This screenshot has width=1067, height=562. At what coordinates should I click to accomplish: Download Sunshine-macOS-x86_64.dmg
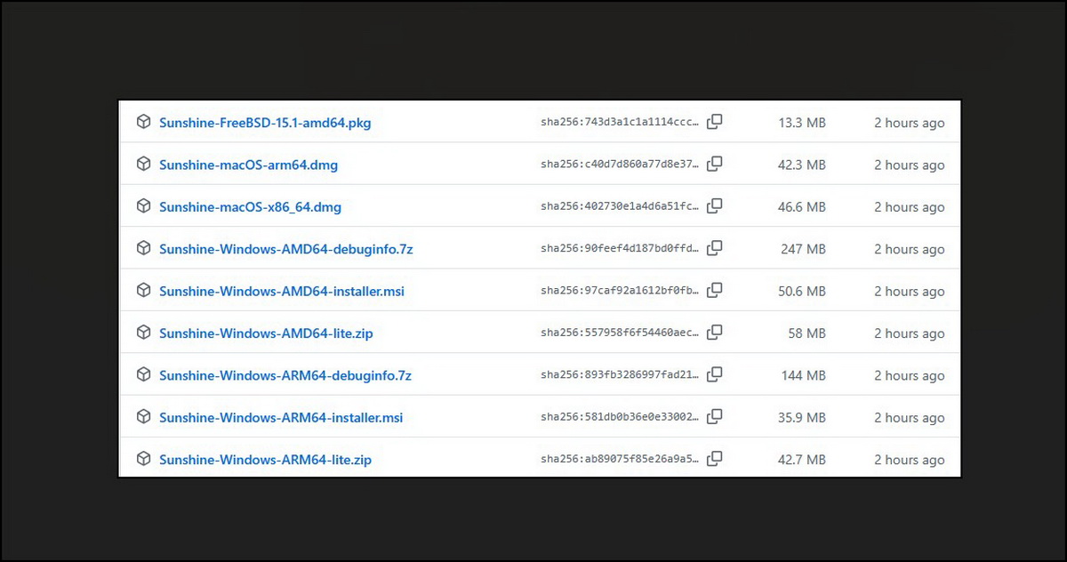(250, 207)
